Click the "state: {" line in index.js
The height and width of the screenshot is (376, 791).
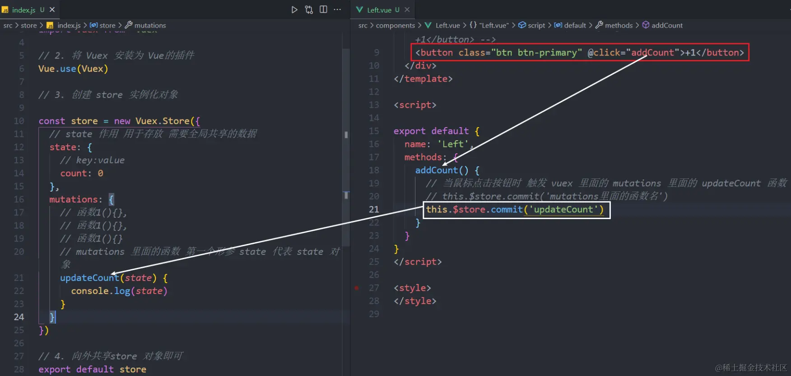click(x=71, y=147)
